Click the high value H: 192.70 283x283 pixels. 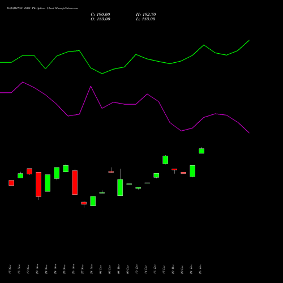coord(146,15)
